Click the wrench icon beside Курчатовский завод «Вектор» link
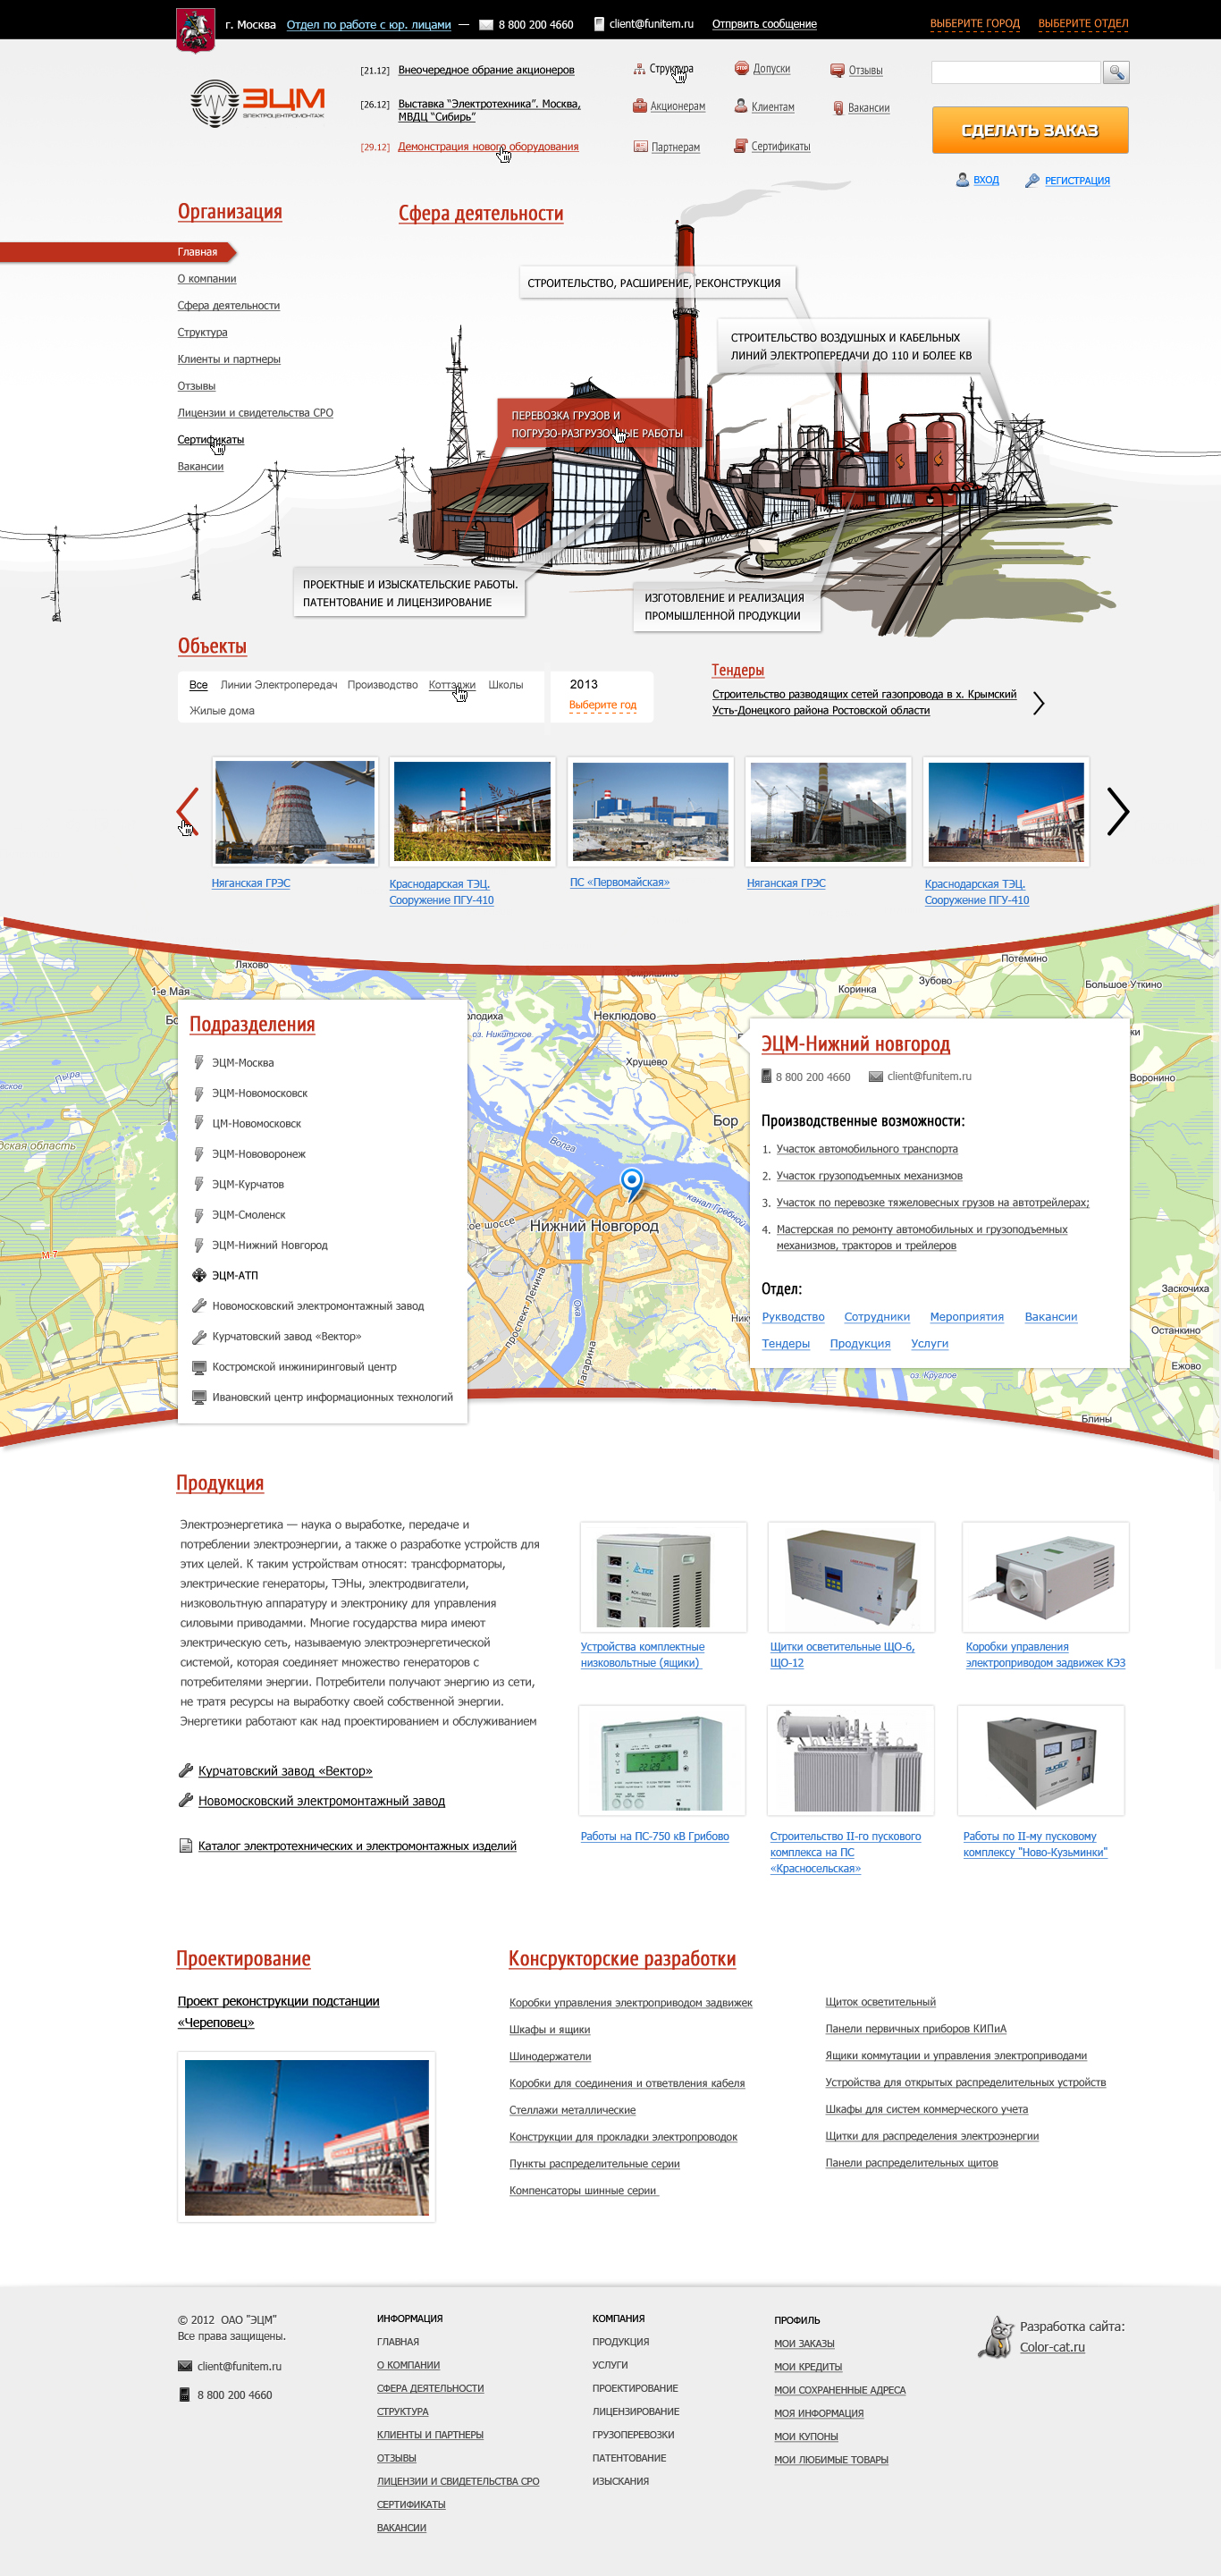 185,1771
